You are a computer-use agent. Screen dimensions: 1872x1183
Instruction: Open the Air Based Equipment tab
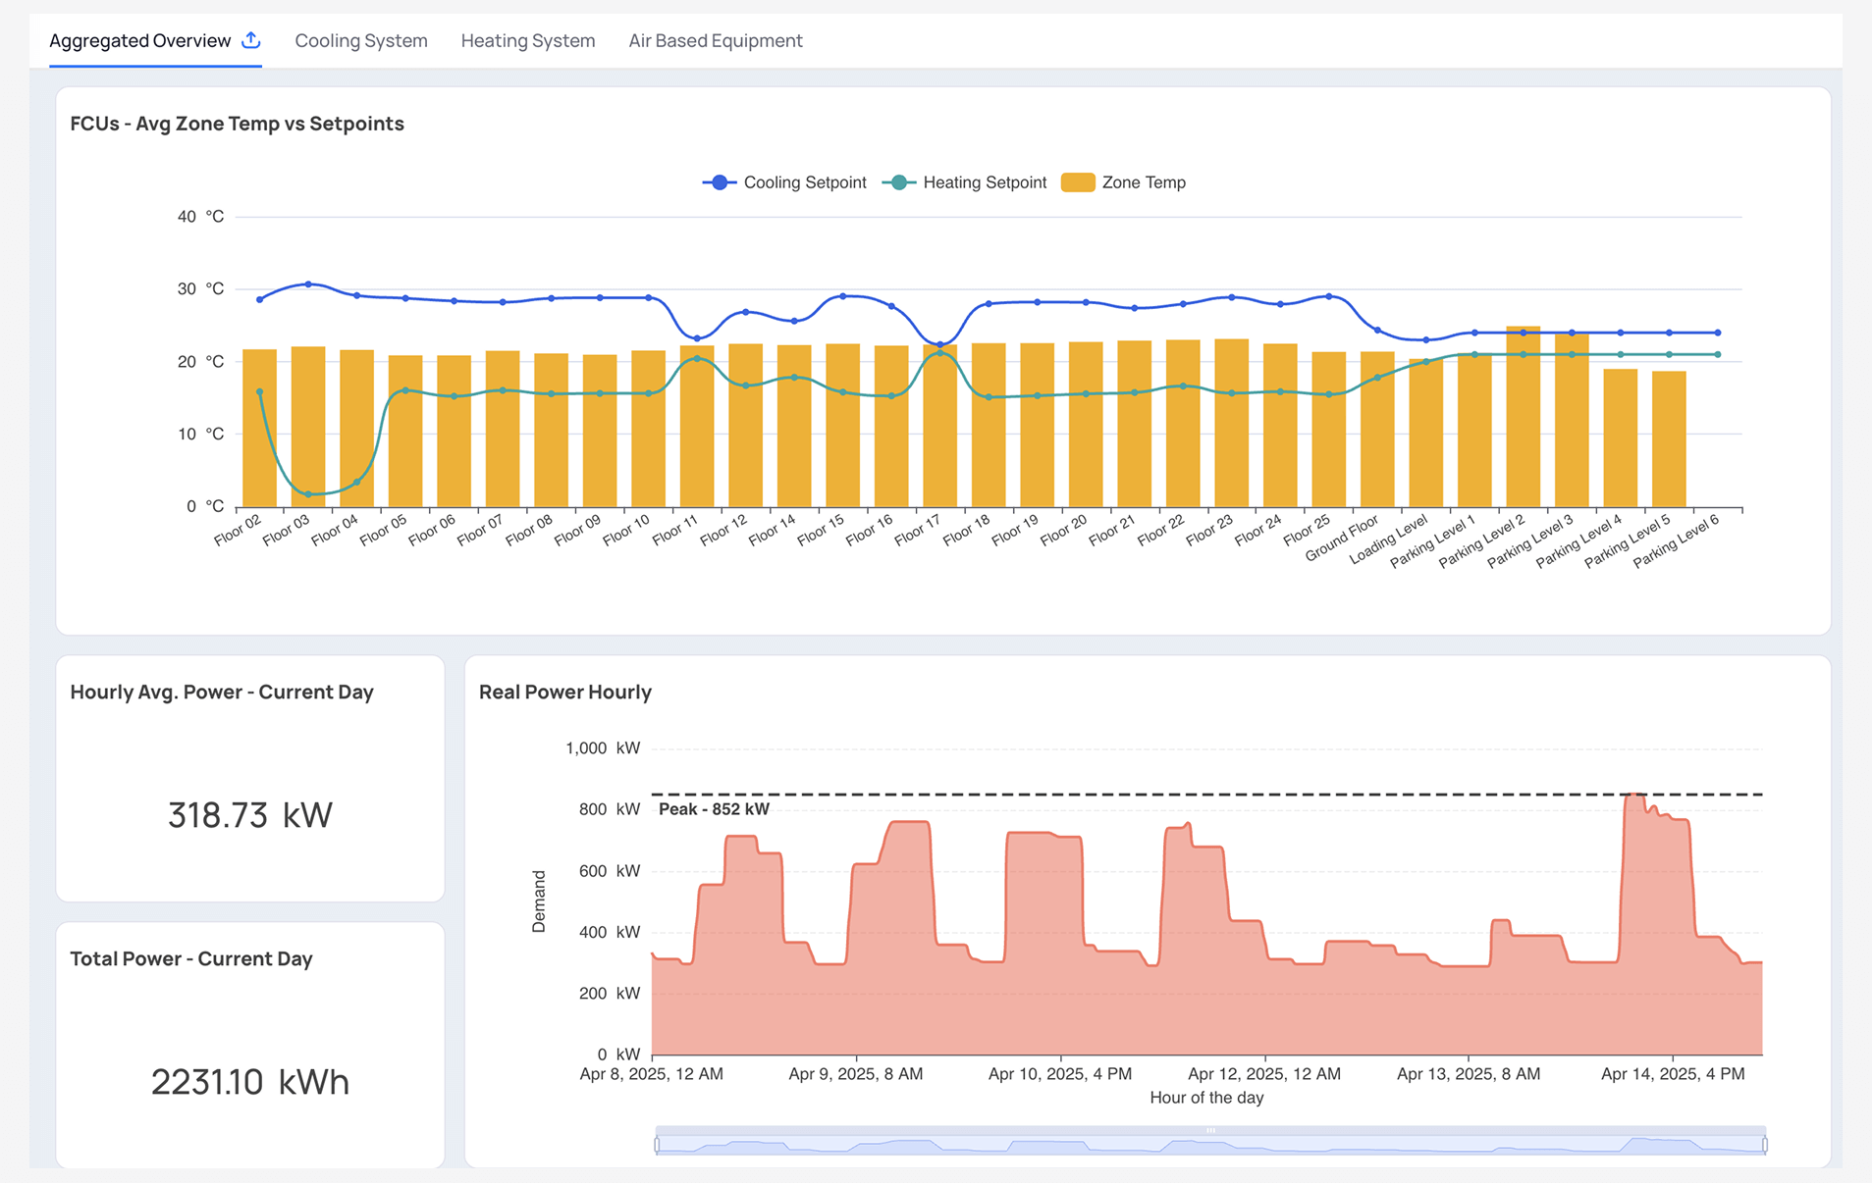pos(716,40)
